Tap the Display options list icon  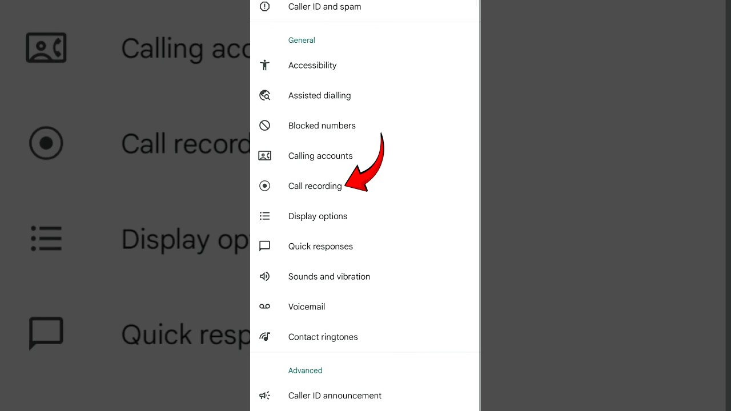264,216
